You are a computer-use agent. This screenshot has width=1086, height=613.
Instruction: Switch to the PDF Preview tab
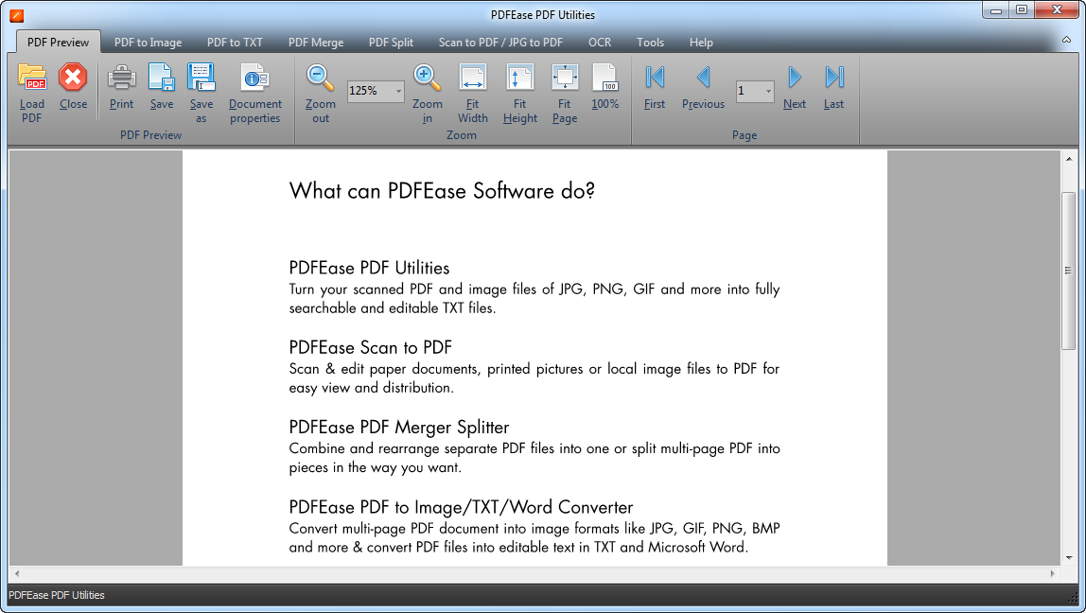coord(59,42)
